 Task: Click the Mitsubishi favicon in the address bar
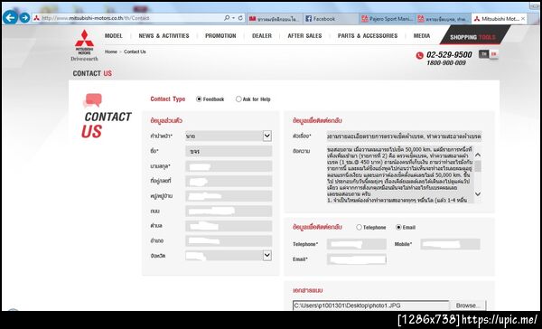point(36,18)
